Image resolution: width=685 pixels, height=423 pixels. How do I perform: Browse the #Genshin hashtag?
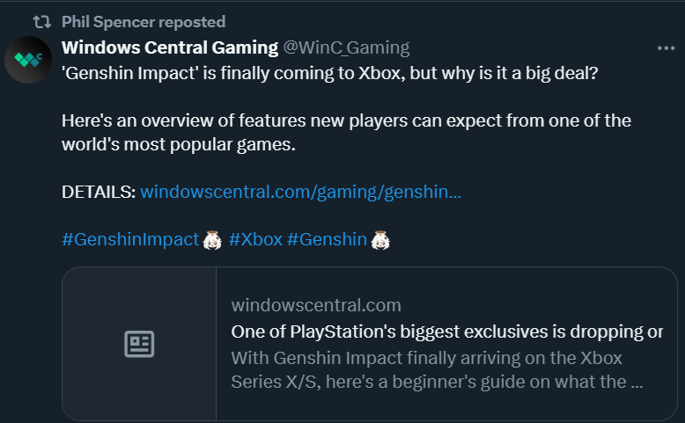tap(327, 239)
